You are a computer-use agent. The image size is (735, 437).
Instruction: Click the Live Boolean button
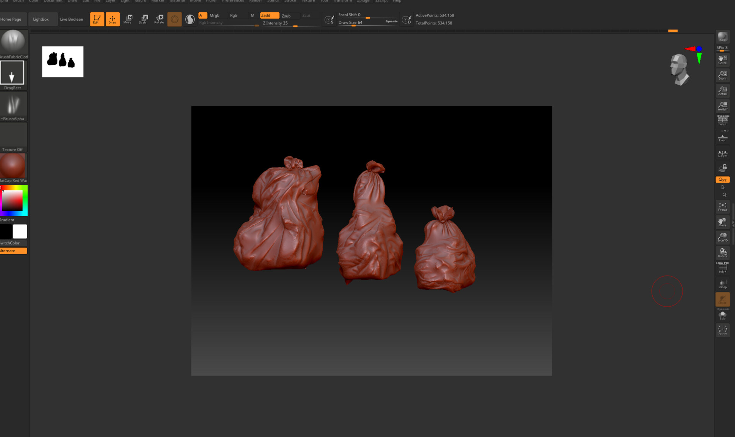tap(72, 19)
